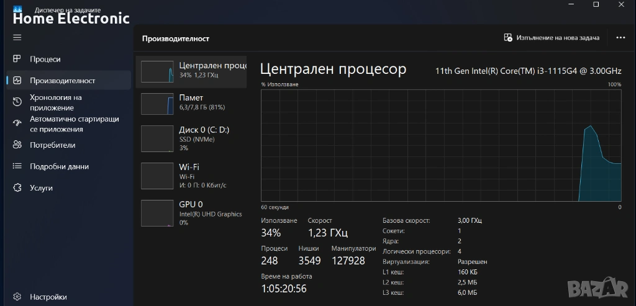Select the Памет resource entry
The width and height of the screenshot is (636, 306).
[191, 102]
